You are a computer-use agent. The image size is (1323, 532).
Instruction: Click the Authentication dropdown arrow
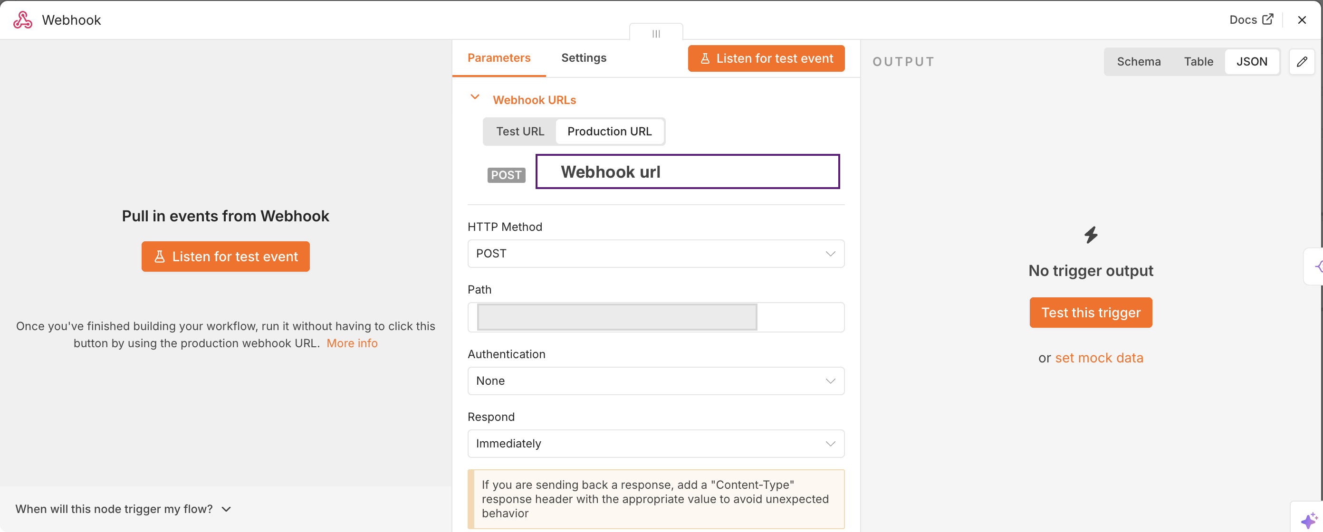point(830,381)
